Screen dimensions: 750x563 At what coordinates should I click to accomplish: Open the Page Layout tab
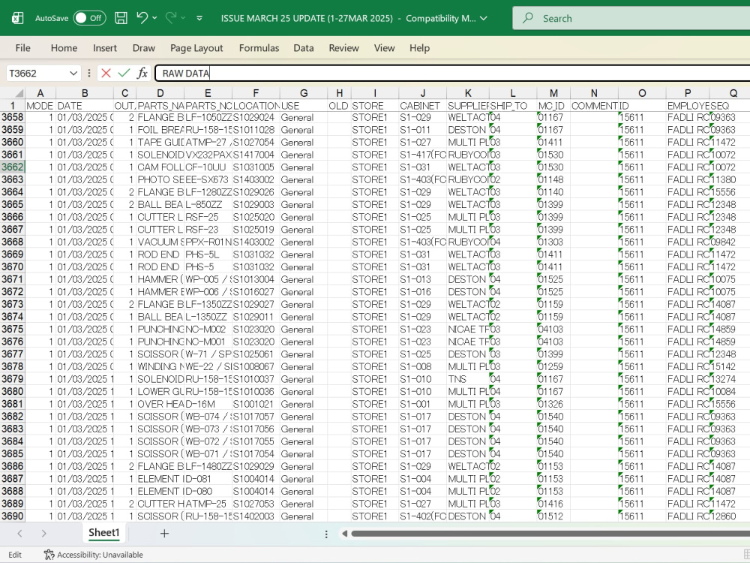tap(196, 48)
